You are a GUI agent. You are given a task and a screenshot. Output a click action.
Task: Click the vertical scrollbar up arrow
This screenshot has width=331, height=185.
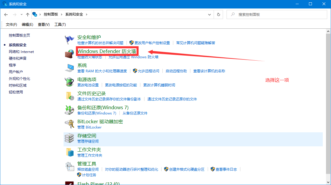(328, 32)
